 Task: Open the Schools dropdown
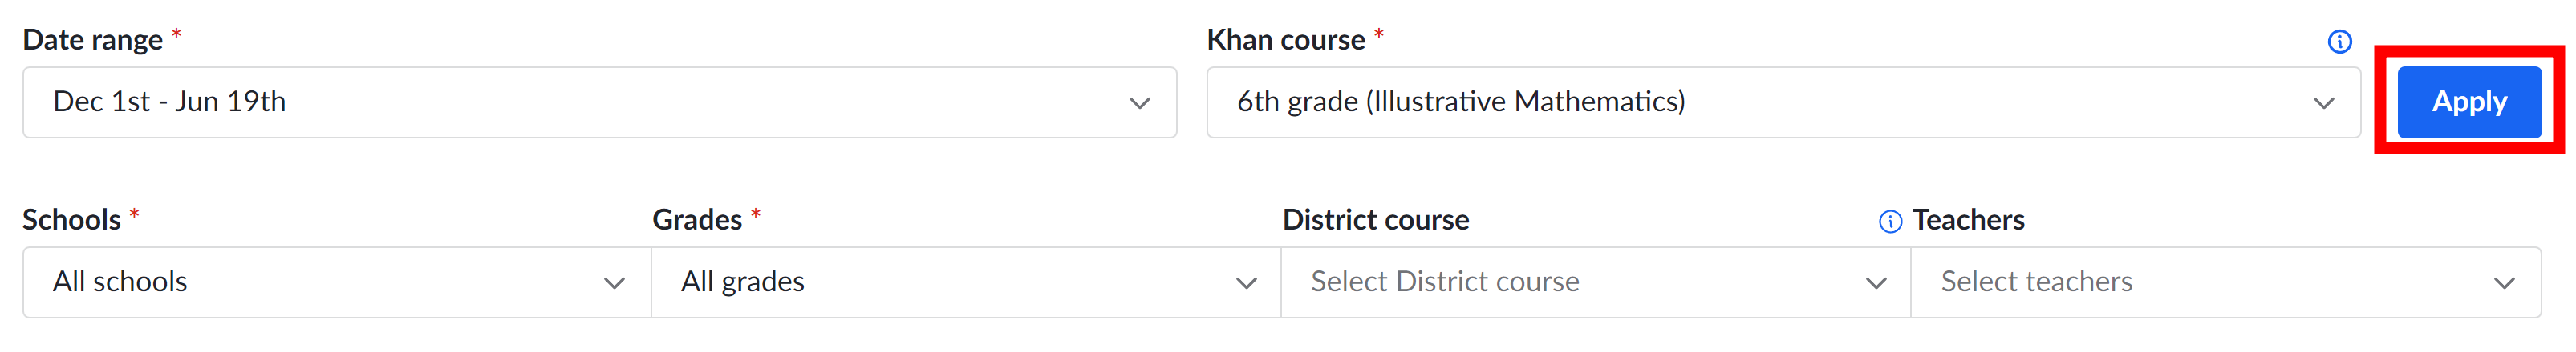click(x=337, y=282)
